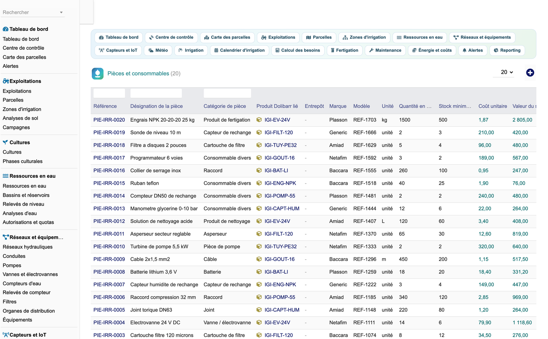This screenshot has width=548, height=339.
Task: Switch to the Fertigation tab
Action: (344, 50)
